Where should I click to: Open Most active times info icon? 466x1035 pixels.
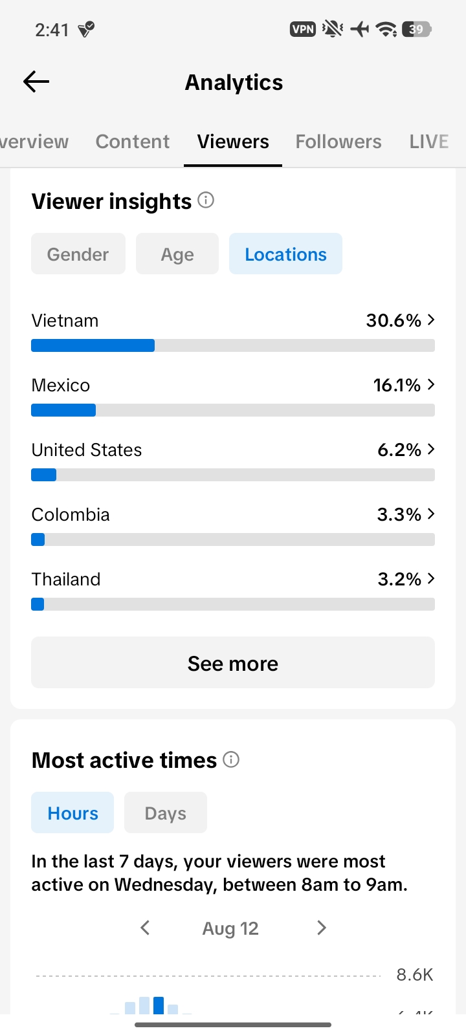pos(231,759)
